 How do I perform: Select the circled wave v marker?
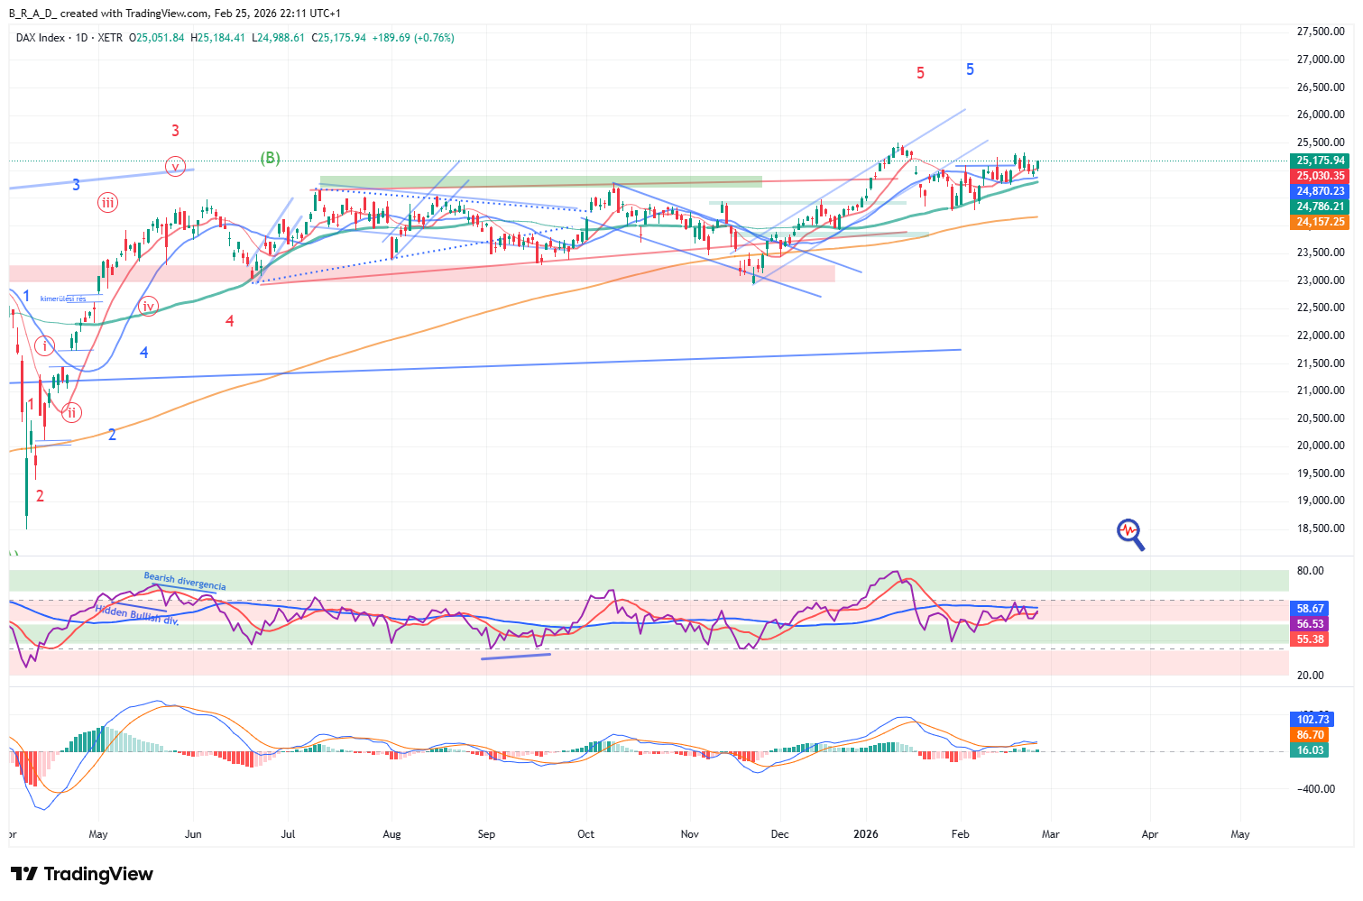coord(175,166)
